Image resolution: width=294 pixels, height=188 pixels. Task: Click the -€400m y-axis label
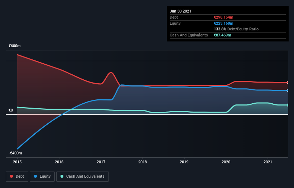[x=15, y=153]
